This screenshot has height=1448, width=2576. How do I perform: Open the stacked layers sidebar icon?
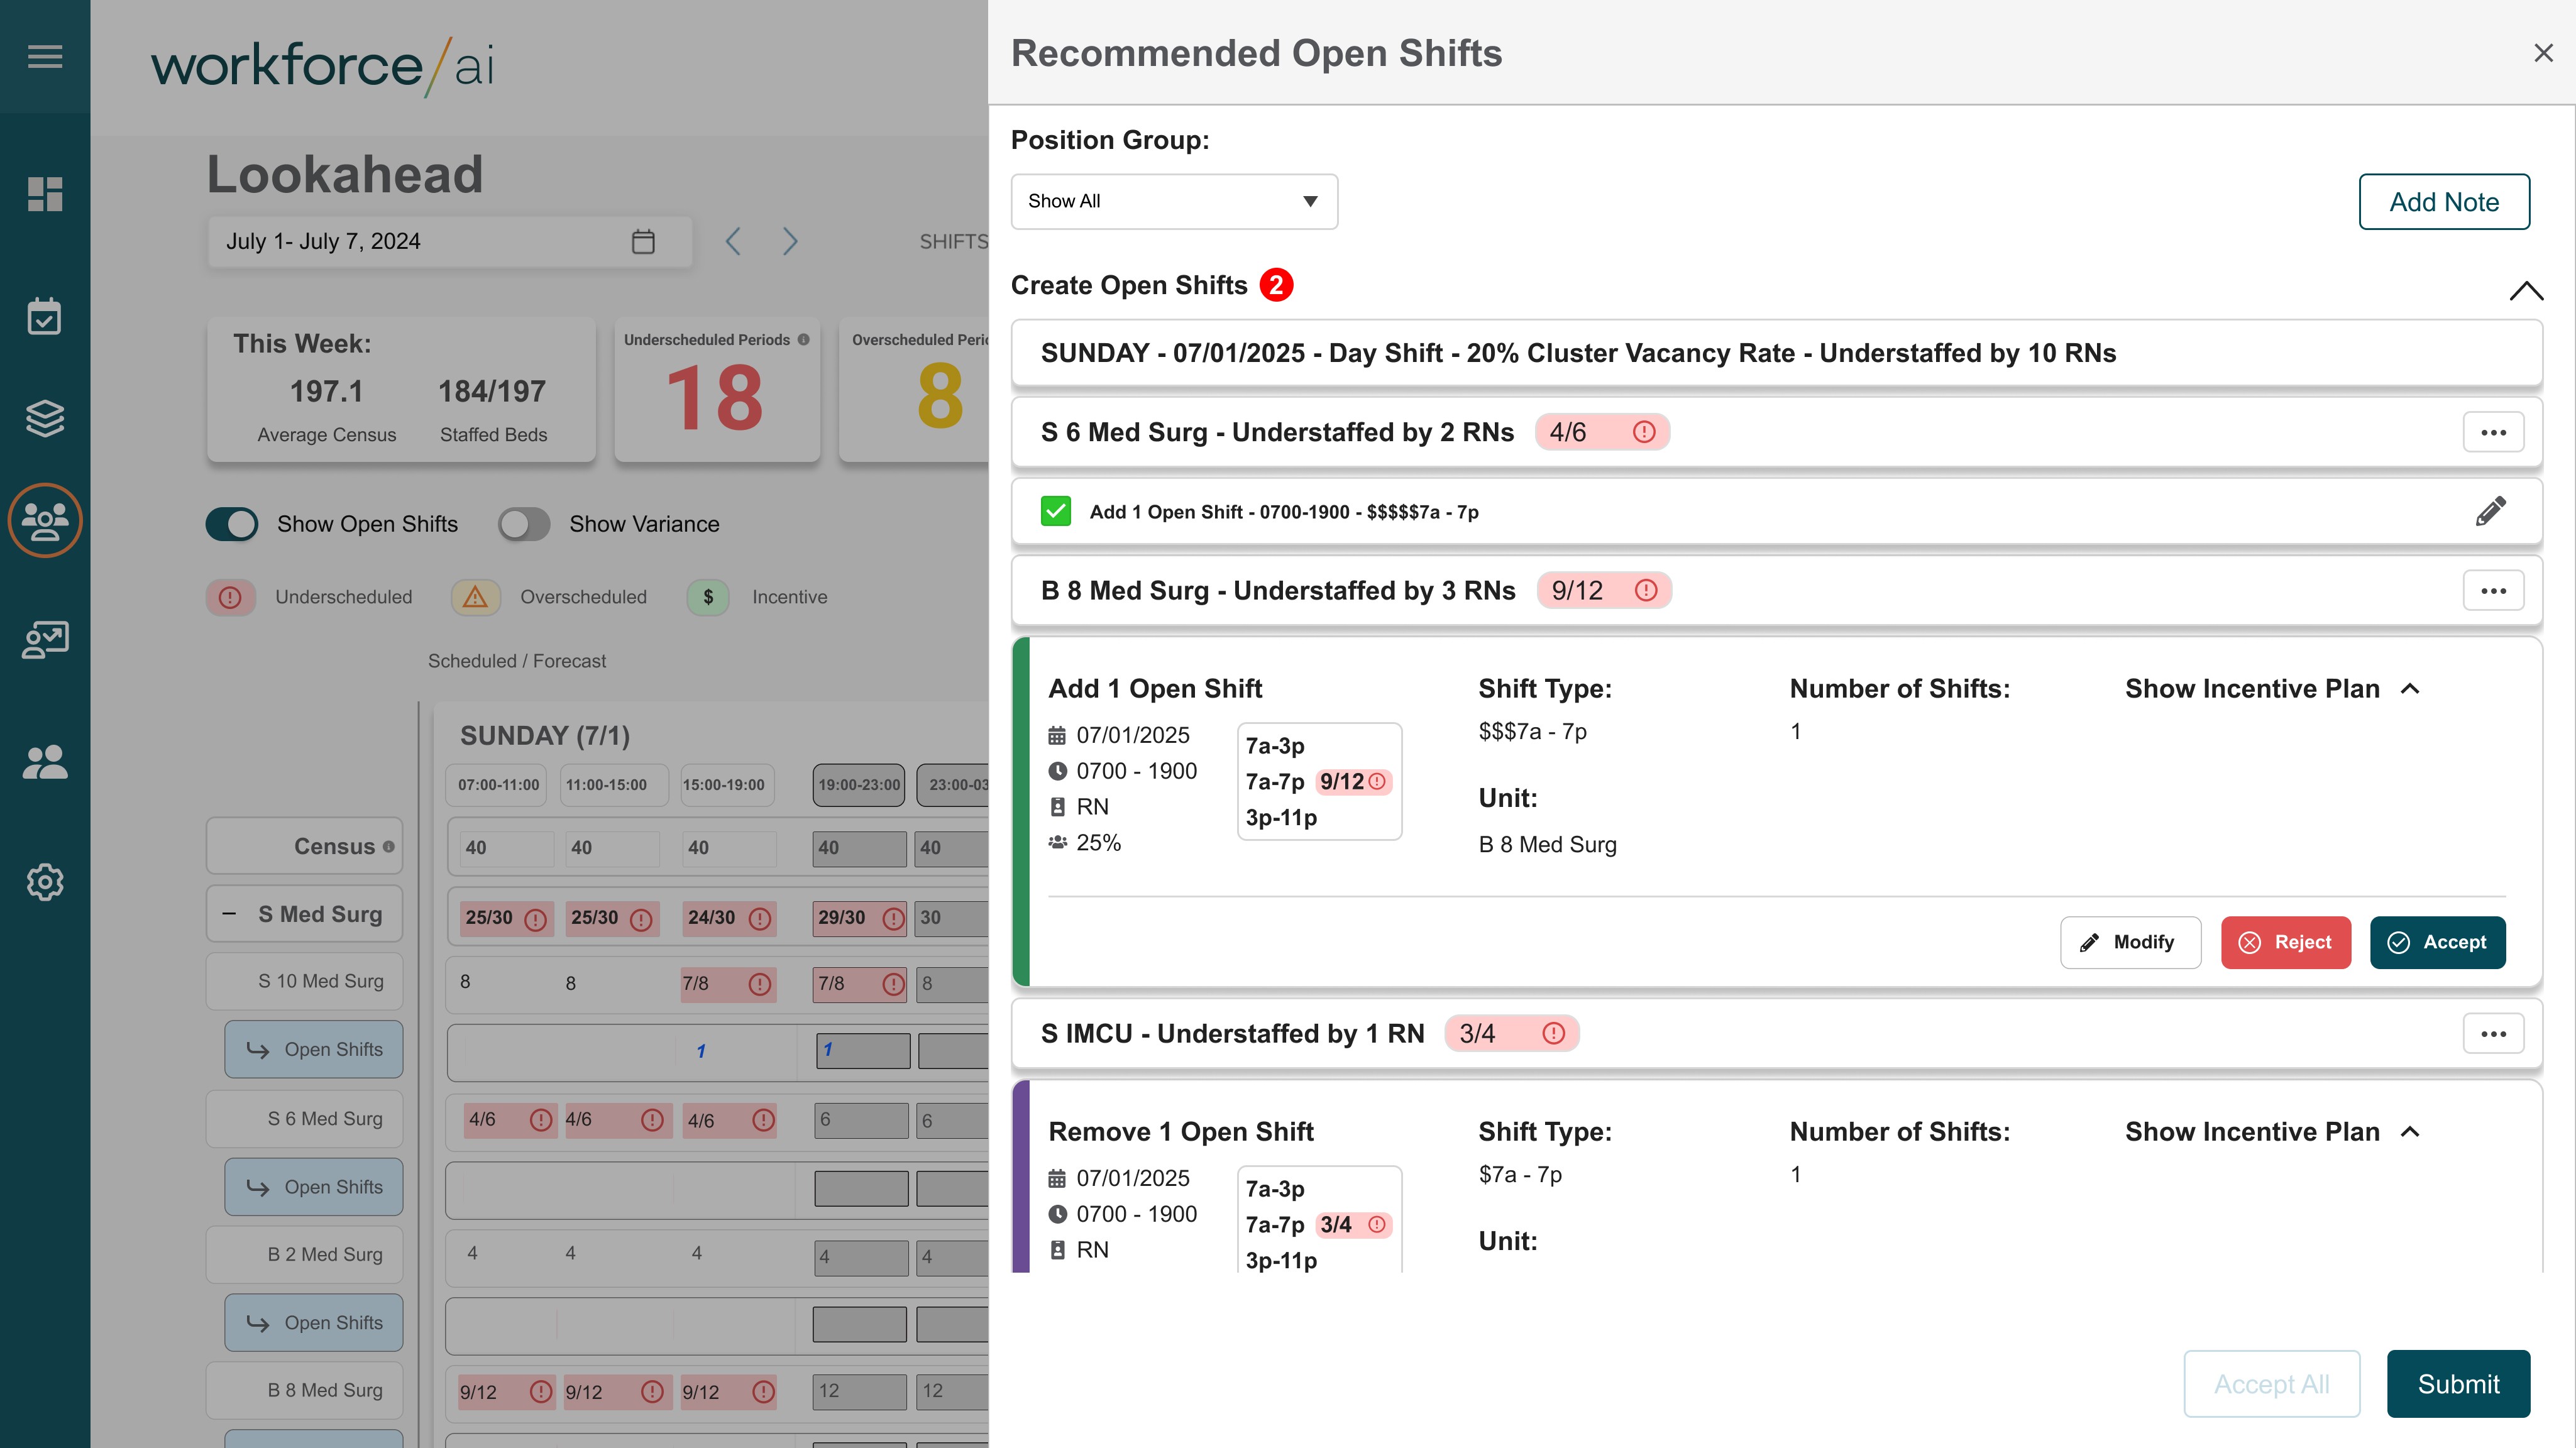click(45, 418)
